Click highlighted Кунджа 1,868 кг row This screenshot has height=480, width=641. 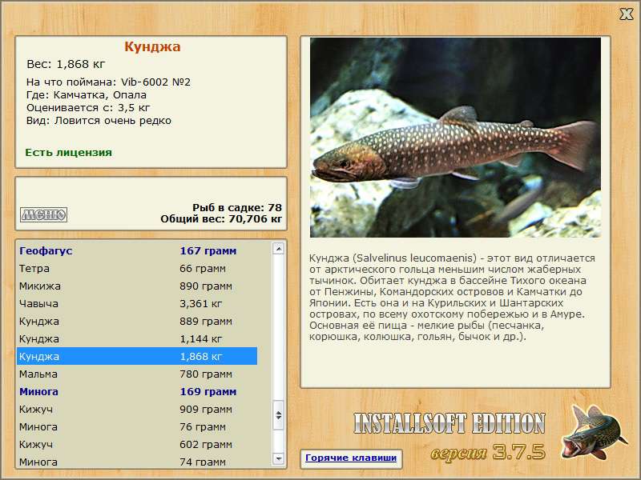137,356
